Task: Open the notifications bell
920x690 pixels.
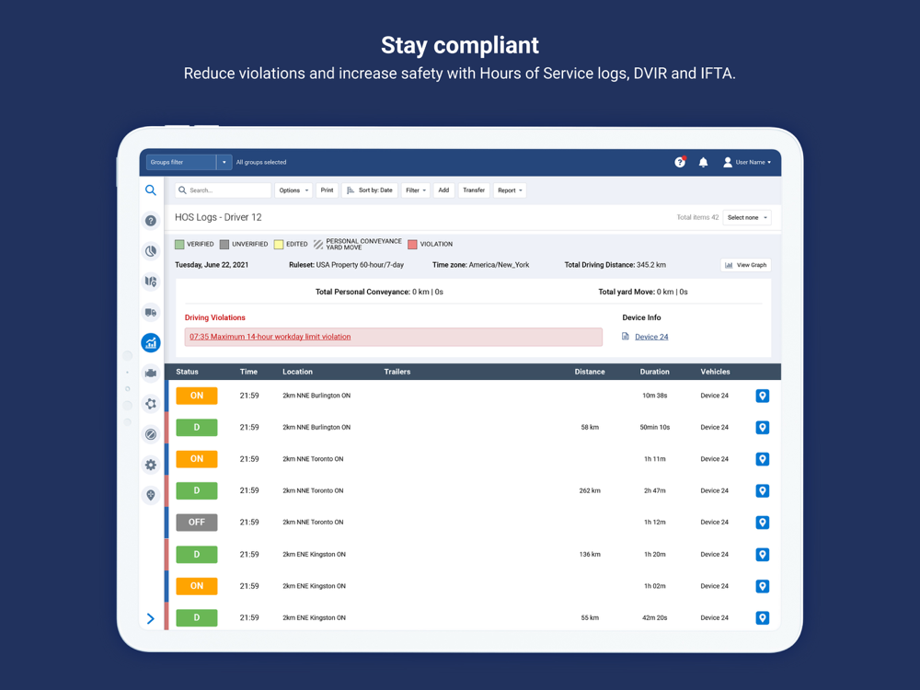Action: [x=703, y=162]
